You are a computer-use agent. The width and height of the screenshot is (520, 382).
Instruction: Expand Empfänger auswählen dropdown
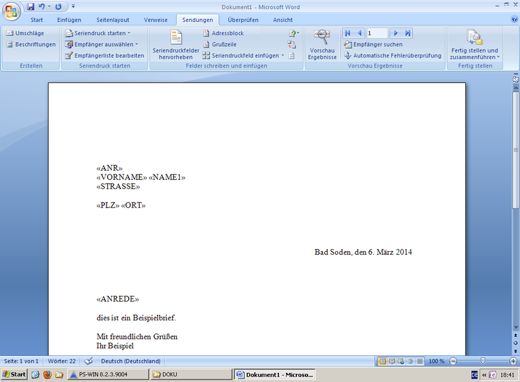click(101, 44)
